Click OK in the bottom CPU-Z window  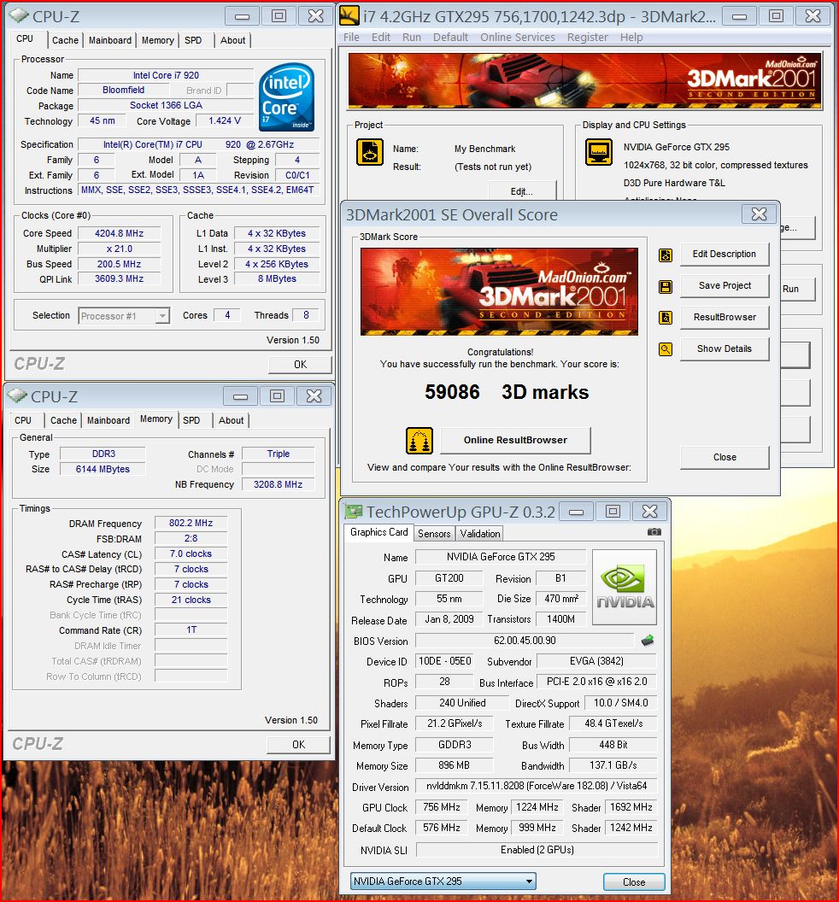pyautogui.click(x=298, y=745)
